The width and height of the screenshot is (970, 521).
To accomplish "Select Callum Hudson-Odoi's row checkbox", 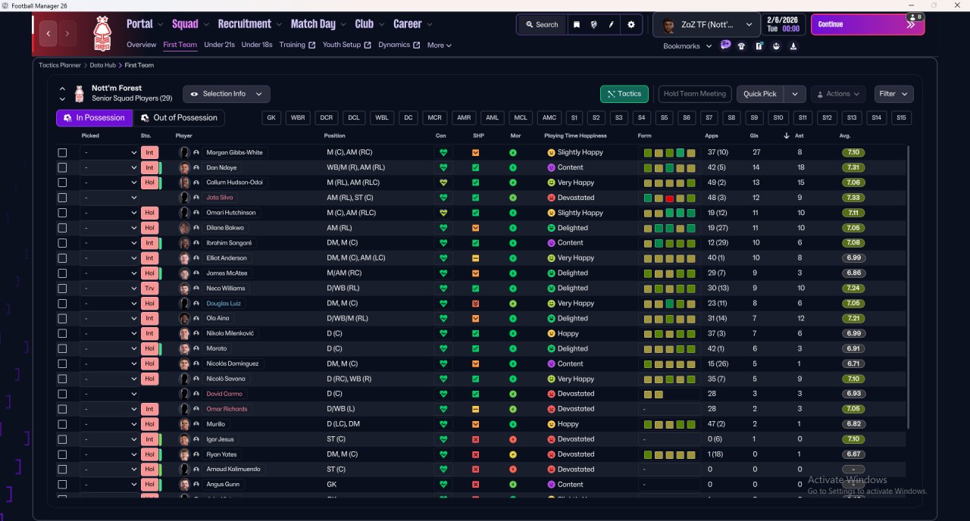I will click(62, 183).
